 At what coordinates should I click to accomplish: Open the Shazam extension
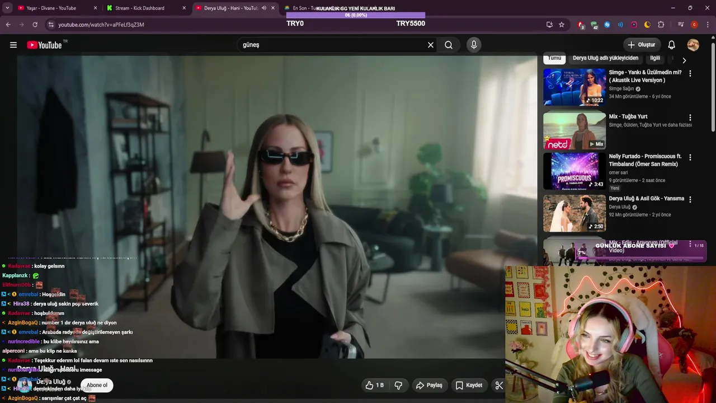coord(607,25)
